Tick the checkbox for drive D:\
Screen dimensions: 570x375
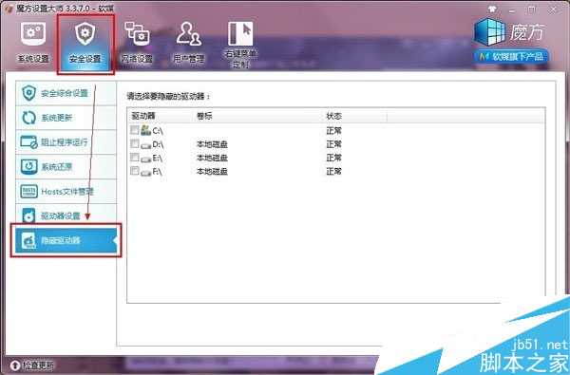[x=135, y=143]
